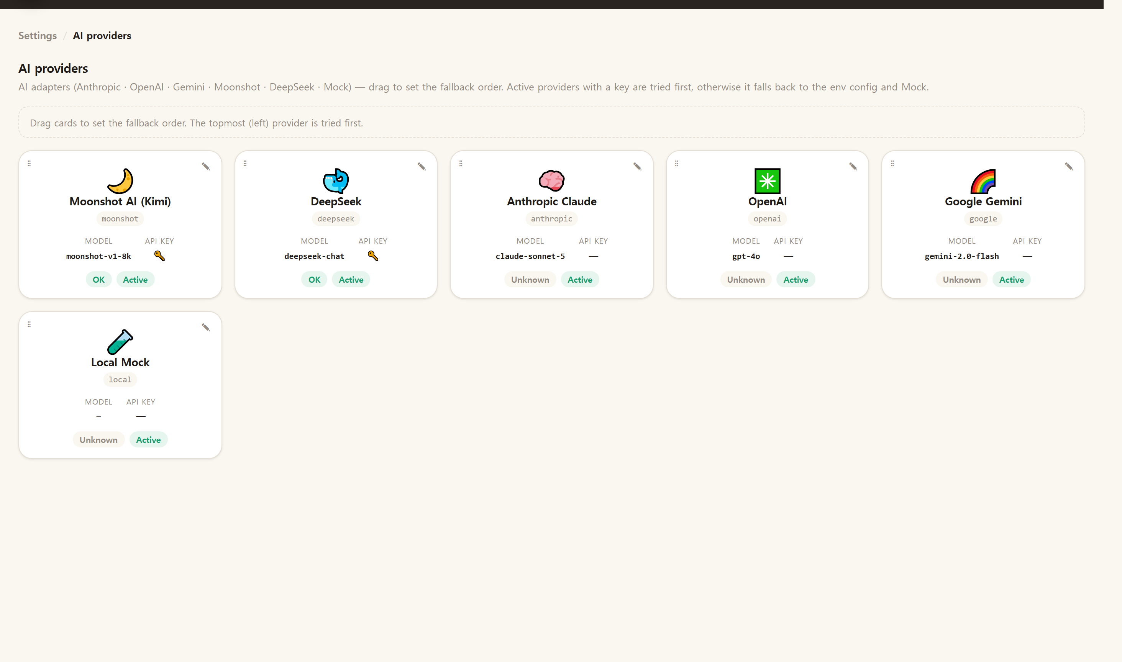This screenshot has width=1122, height=662.
Task: Click Unknown badge on Google Gemini card
Action: point(962,280)
